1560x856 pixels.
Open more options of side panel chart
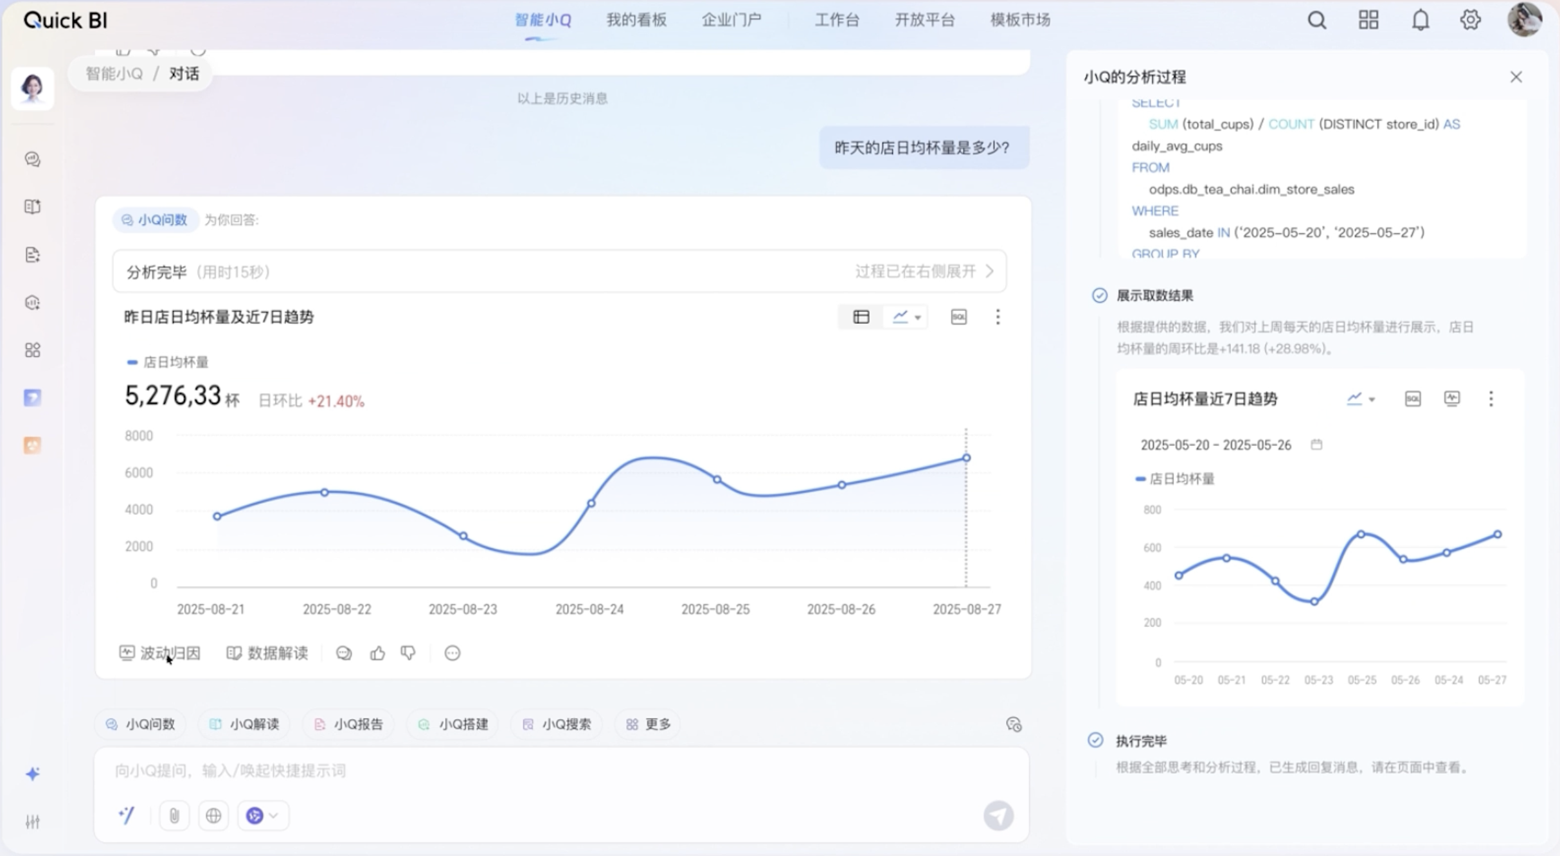1491,399
